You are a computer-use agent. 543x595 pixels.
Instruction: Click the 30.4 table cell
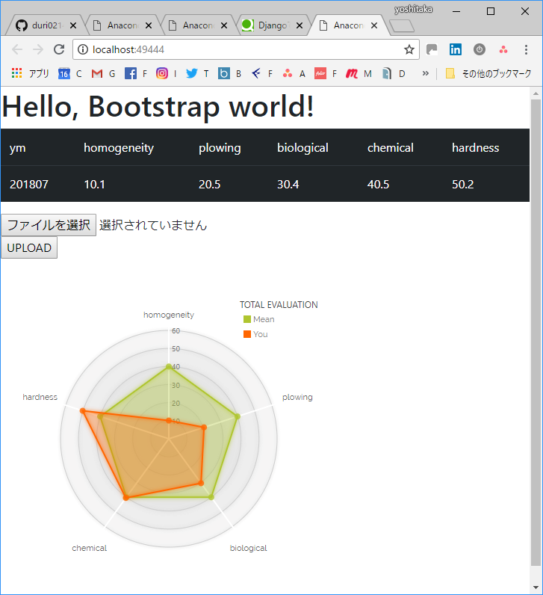coord(288,185)
